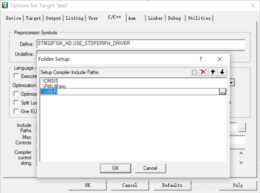Close the Folder Setup dialog

pos(220,59)
